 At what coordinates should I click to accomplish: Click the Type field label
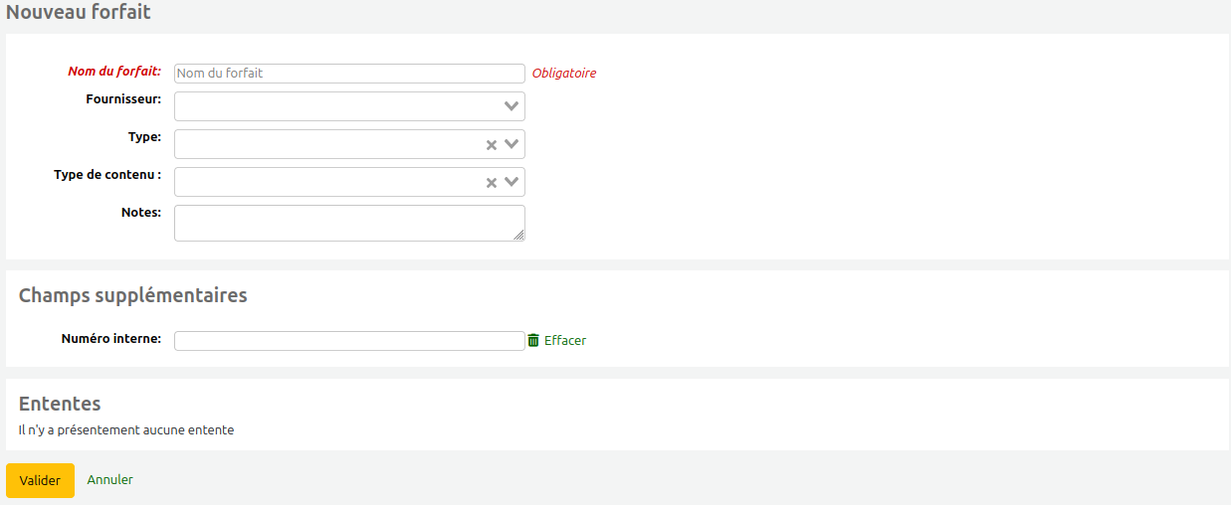[x=144, y=137]
